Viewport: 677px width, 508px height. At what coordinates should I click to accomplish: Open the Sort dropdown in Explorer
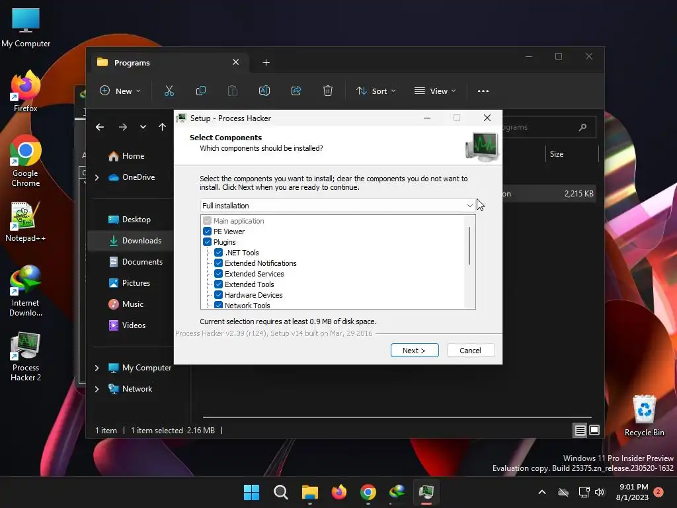(376, 91)
